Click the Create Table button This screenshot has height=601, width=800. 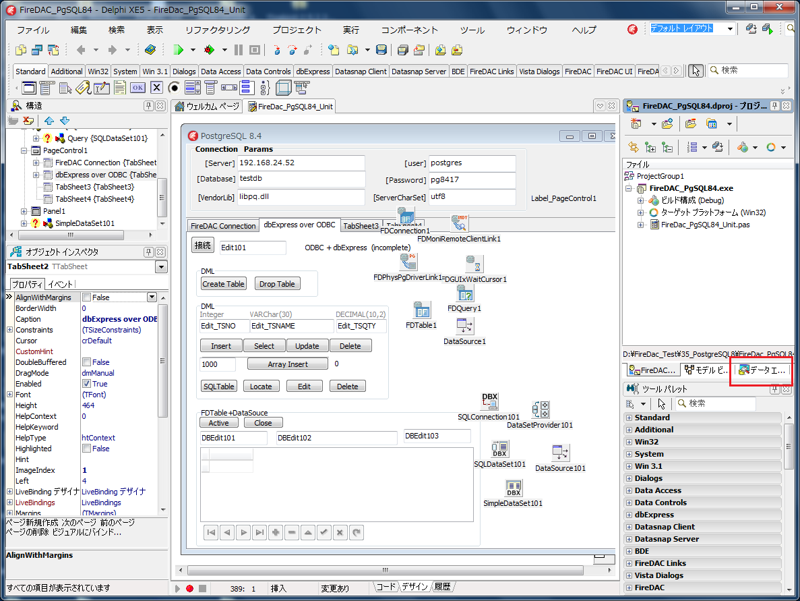pyautogui.click(x=223, y=284)
